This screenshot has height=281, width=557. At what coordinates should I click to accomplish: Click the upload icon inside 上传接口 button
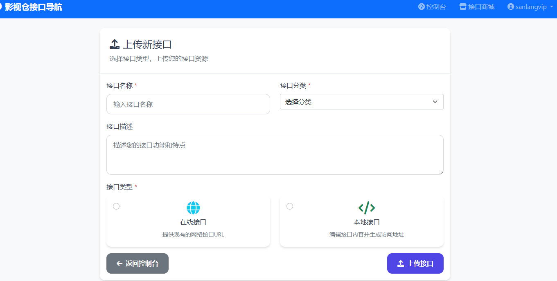400,263
